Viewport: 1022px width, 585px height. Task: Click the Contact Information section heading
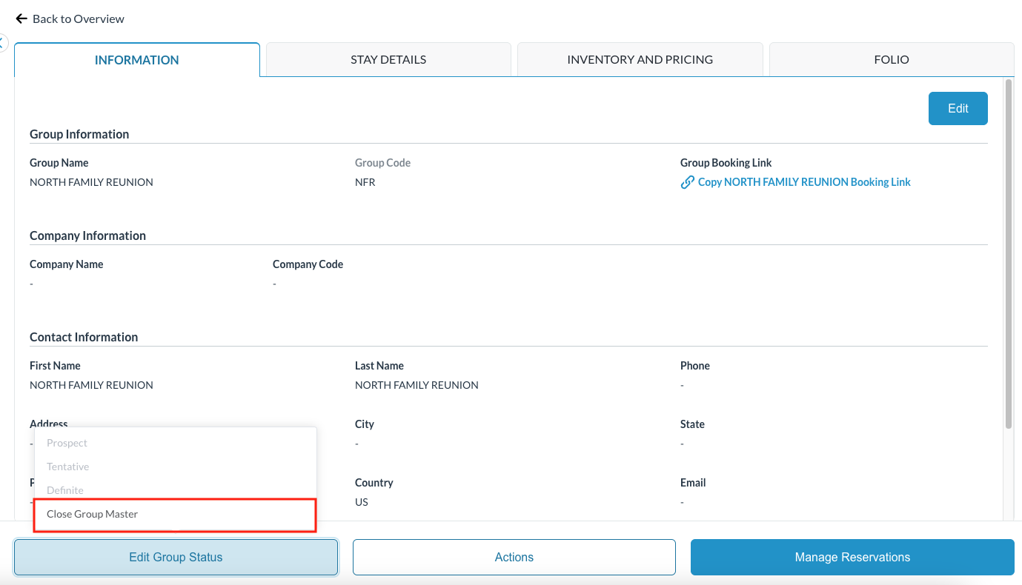(84, 337)
